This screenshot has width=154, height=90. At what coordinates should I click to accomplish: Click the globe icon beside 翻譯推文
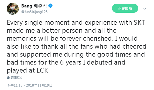[x=8, y=78]
